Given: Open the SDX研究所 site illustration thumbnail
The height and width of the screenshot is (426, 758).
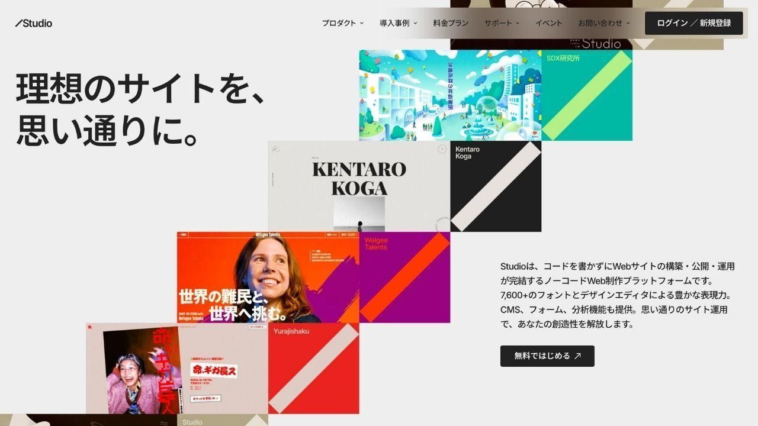Looking at the screenshot, I should 450,95.
